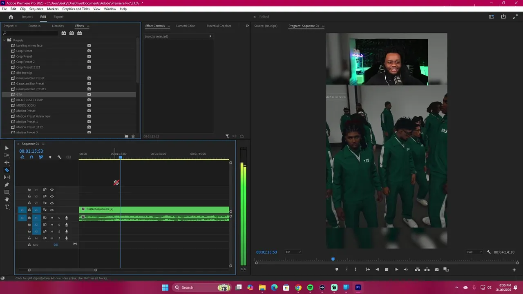Switch to the Essential Graphics tab

(219, 26)
